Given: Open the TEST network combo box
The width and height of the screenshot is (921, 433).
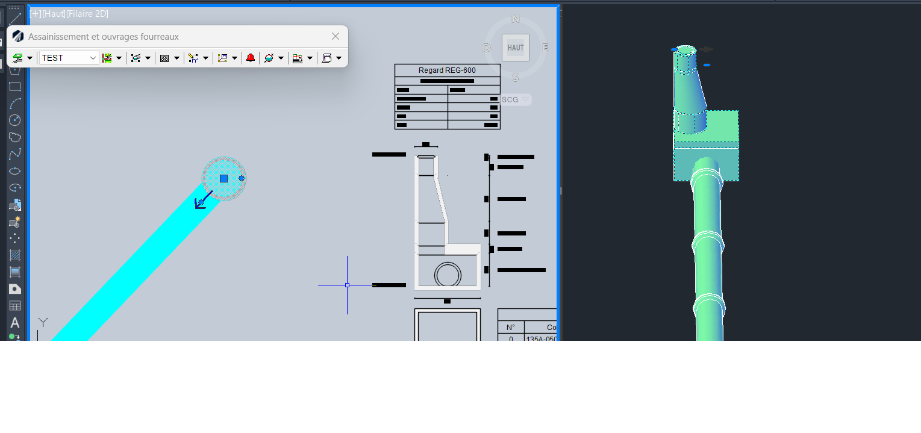Looking at the screenshot, I should (69, 58).
